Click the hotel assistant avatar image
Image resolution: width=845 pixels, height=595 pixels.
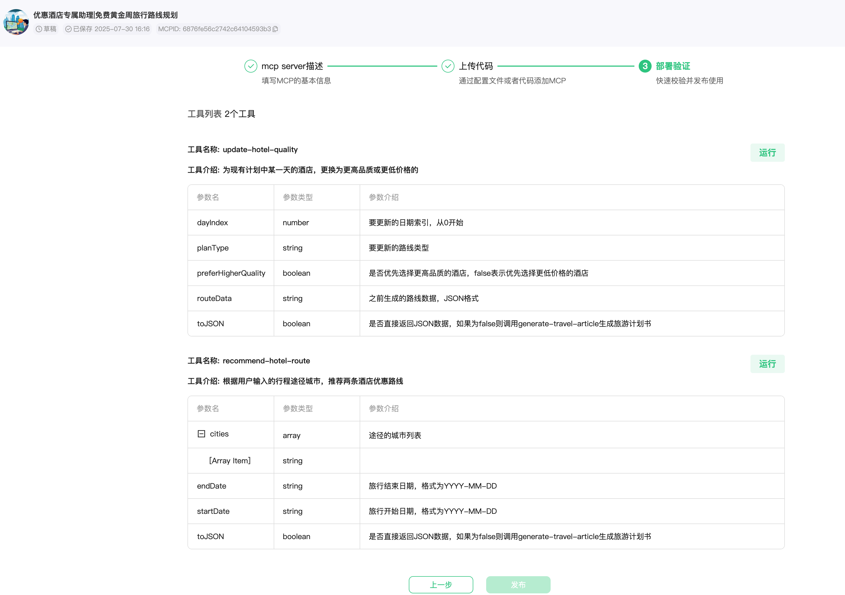coord(16,22)
